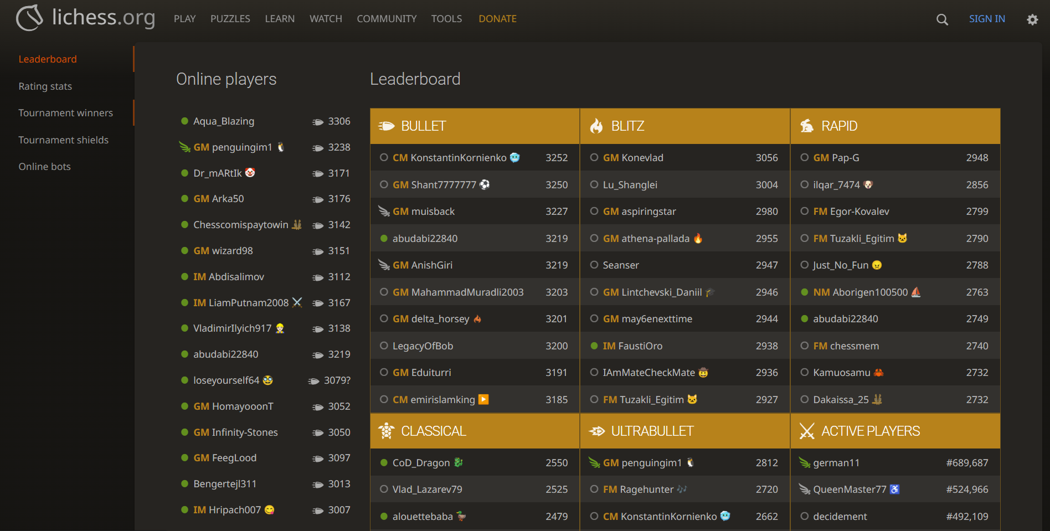
Task: Open the TOOLS menu
Action: 446,19
